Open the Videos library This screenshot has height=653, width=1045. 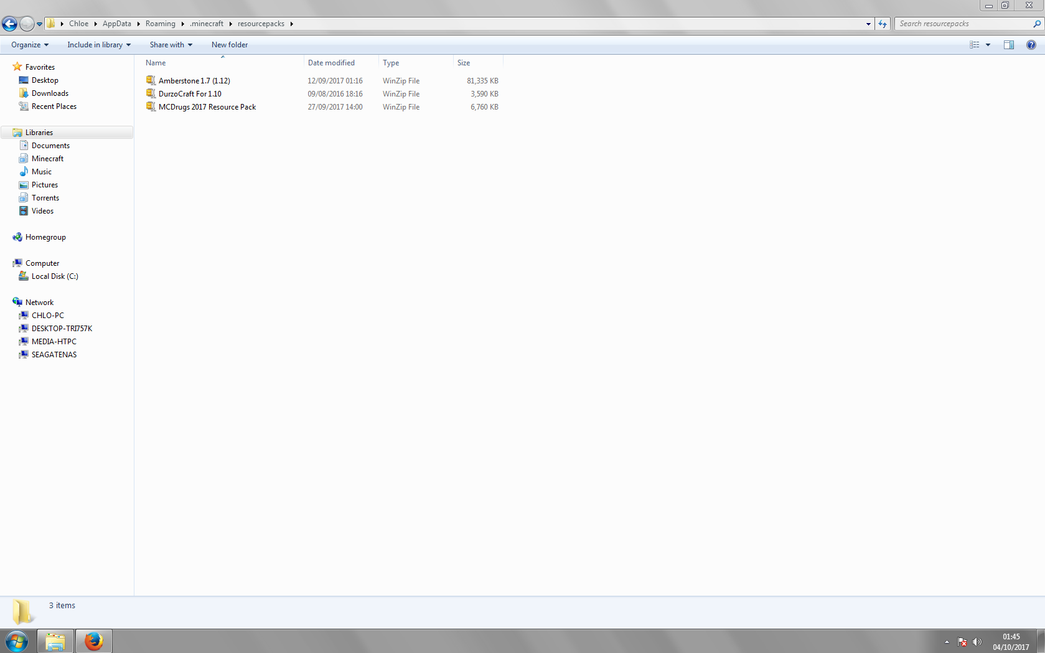click(42, 211)
